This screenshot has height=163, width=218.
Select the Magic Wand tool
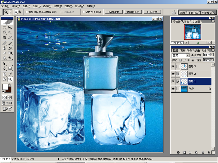pyautogui.click(x=10, y=32)
